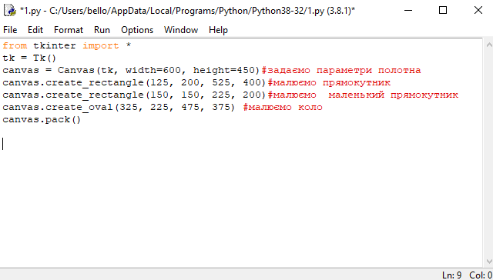
Task: Maximize the IDLE editor window
Action: [443, 10]
